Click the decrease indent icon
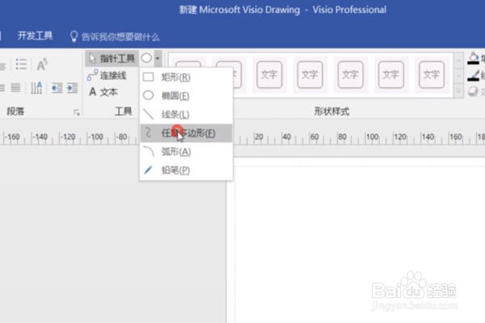Image resolution: width=485 pixels, height=323 pixels. pyautogui.click(x=57, y=88)
